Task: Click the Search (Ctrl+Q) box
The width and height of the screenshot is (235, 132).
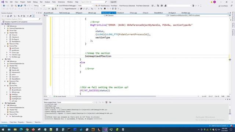Action: (x=94, y=2)
